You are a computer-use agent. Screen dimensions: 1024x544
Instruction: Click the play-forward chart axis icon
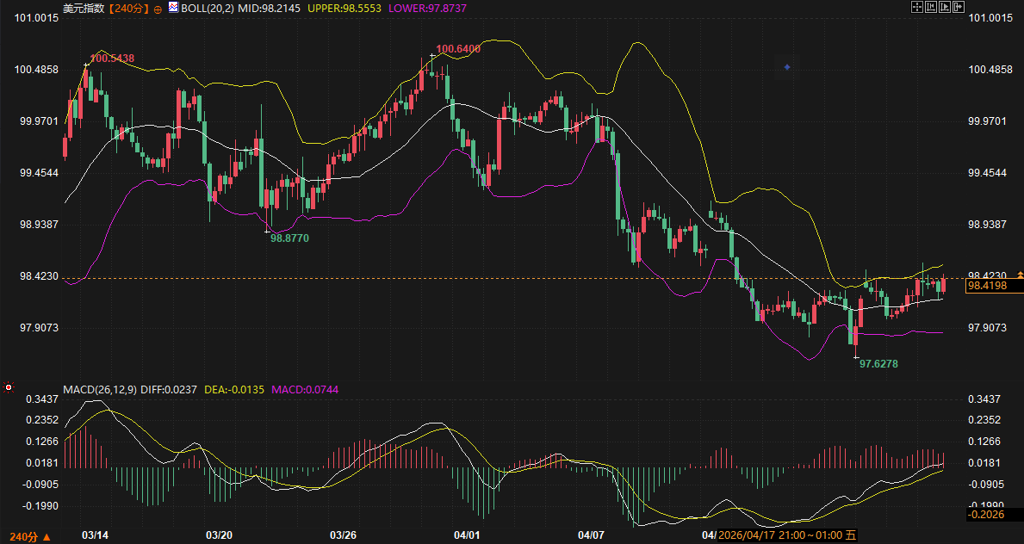944,7
